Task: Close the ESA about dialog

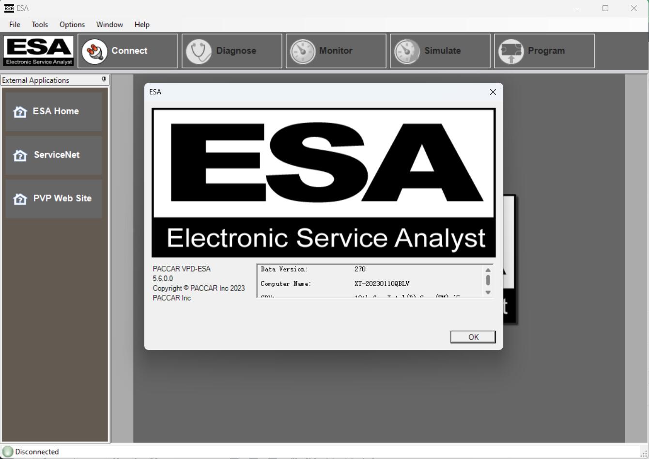Action: tap(493, 92)
